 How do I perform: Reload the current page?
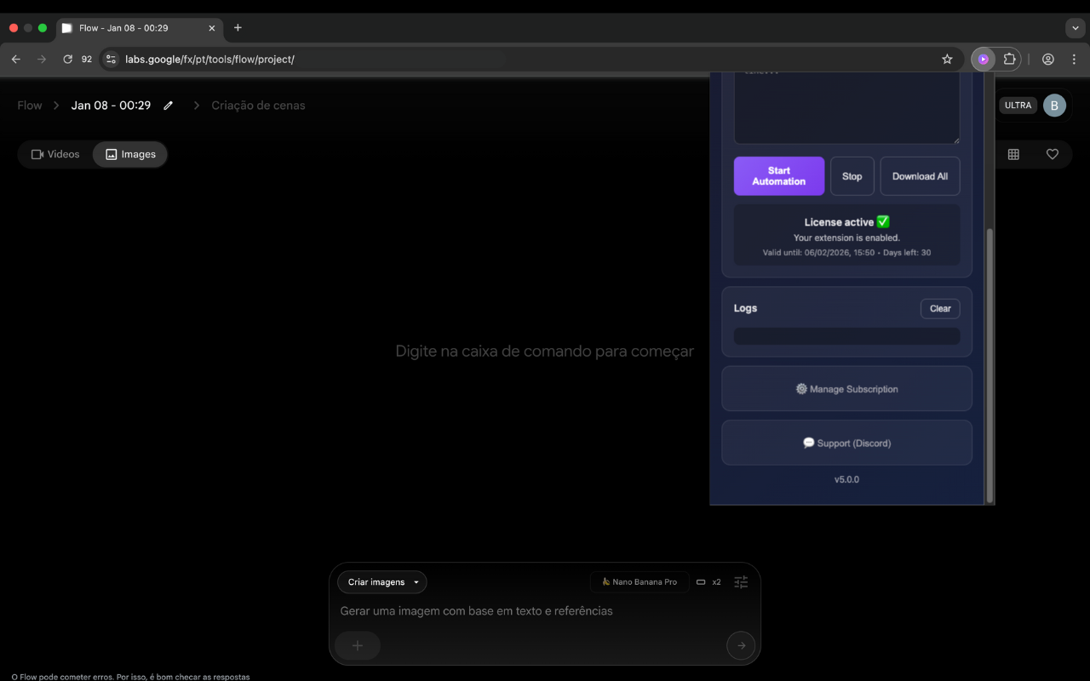(68, 60)
